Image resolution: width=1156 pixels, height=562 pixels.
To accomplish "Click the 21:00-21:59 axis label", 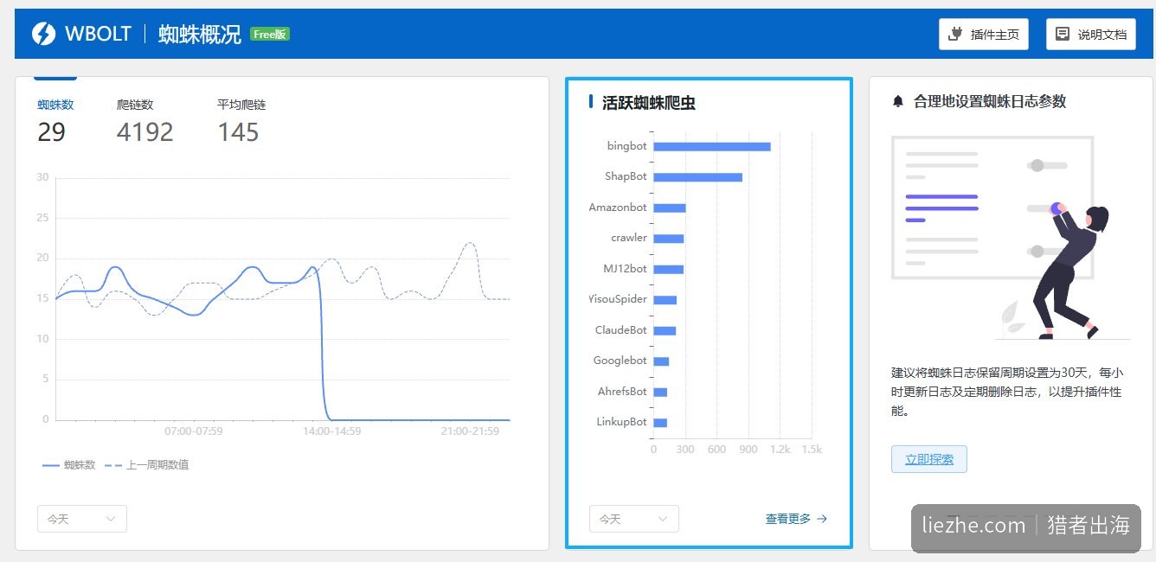I will tap(470, 431).
